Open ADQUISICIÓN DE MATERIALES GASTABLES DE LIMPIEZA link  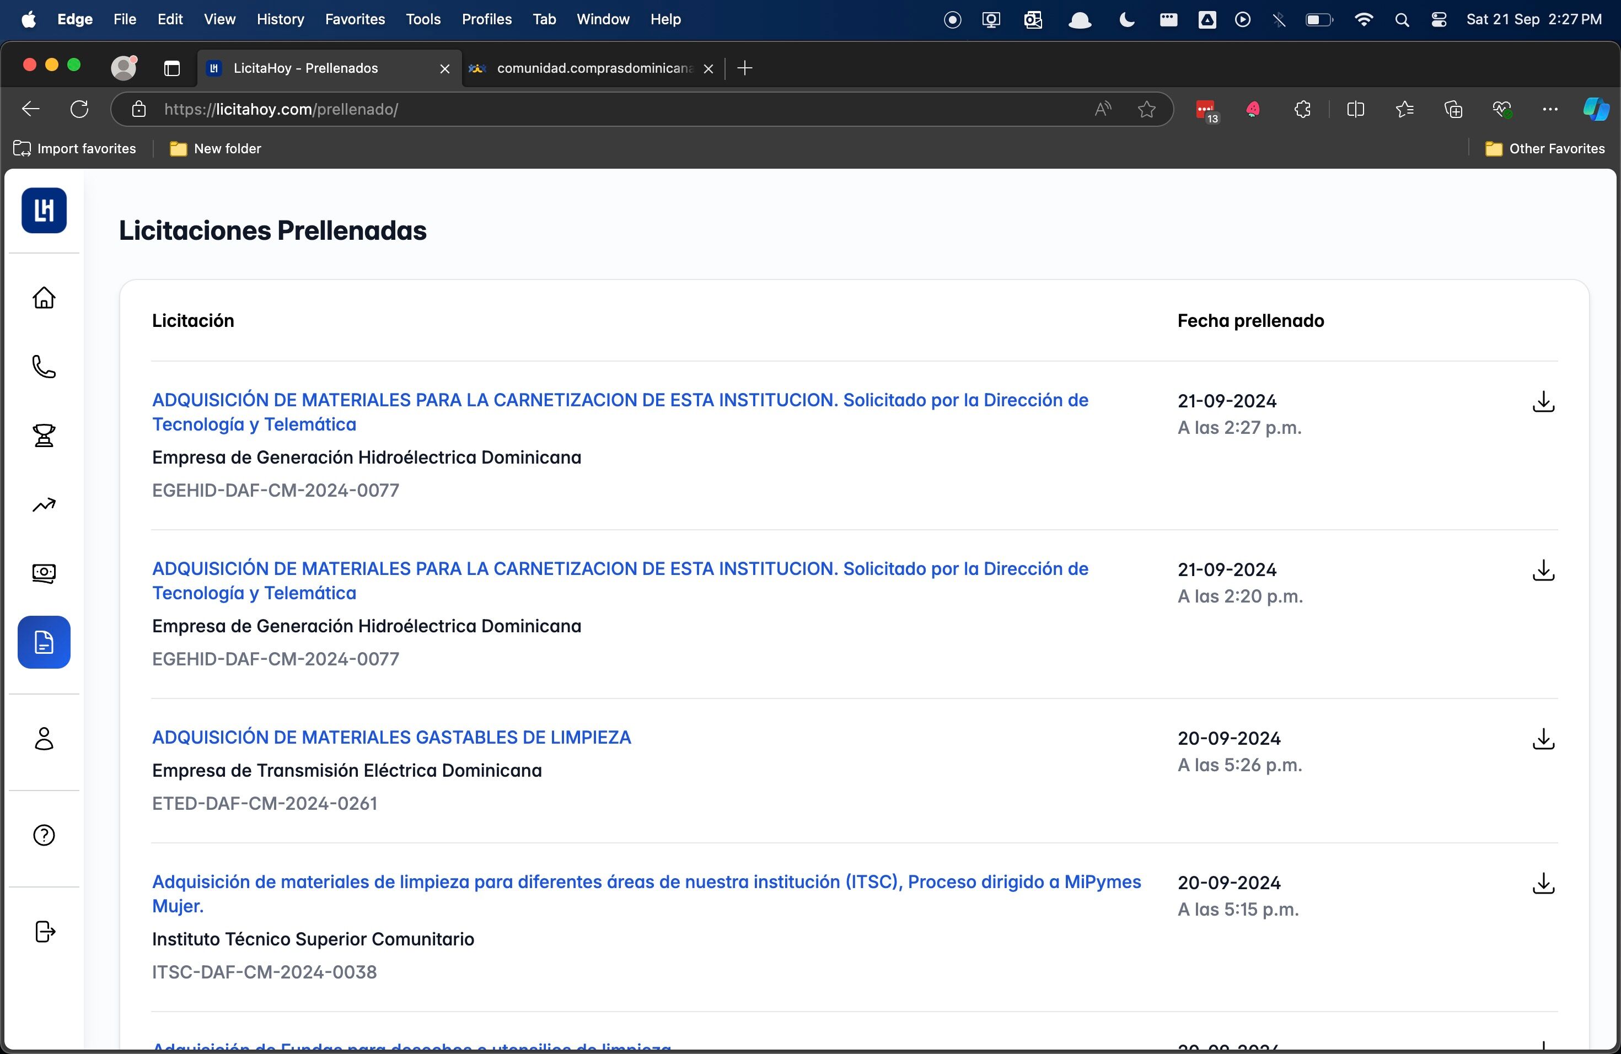(x=391, y=738)
